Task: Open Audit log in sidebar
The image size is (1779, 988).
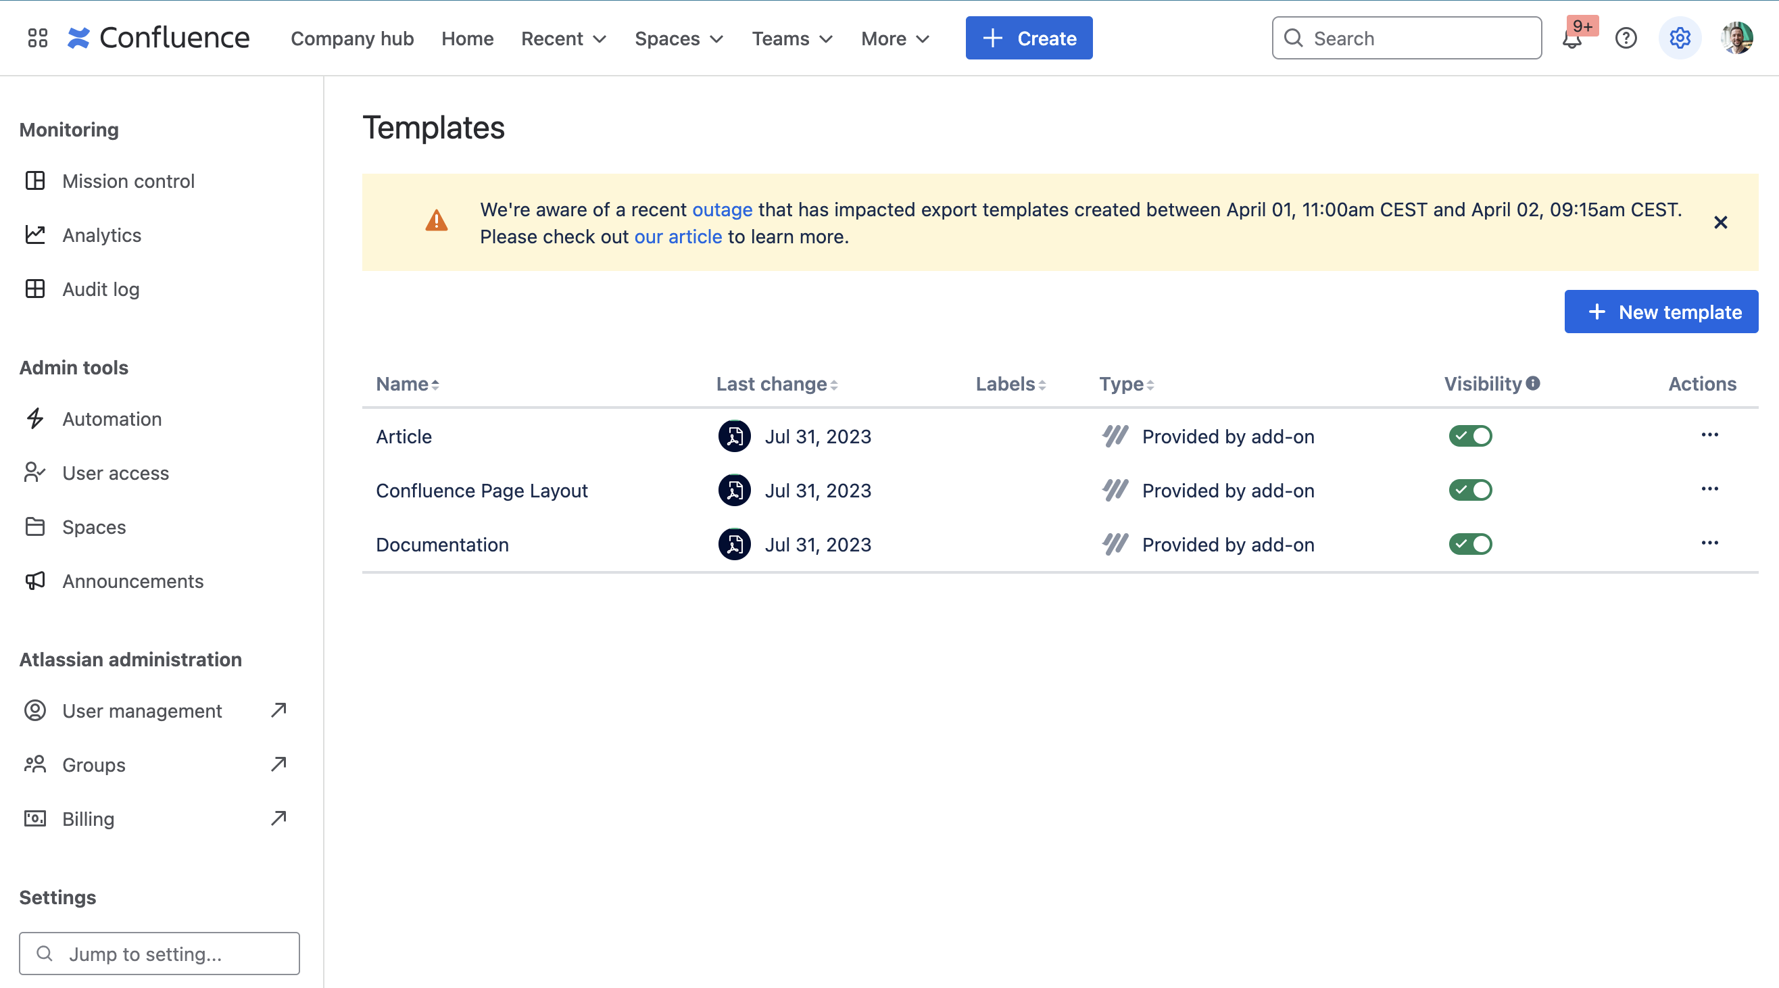Action: 101,289
